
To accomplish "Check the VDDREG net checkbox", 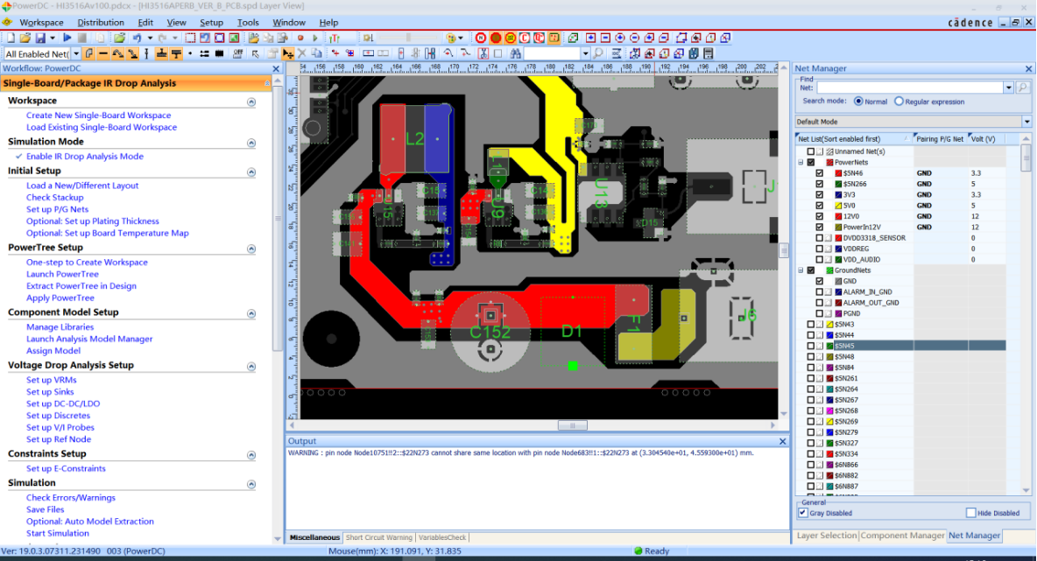I will 820,249.
